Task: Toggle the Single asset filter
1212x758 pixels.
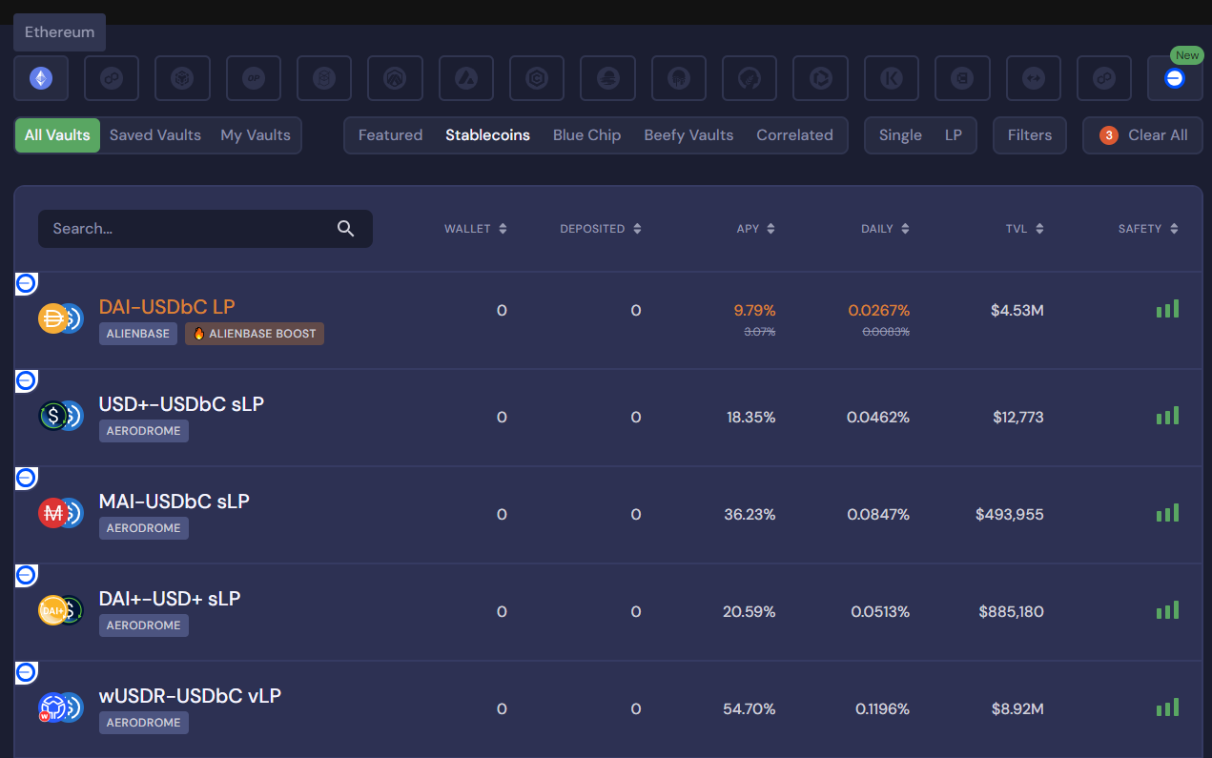Action: [900, 135]
